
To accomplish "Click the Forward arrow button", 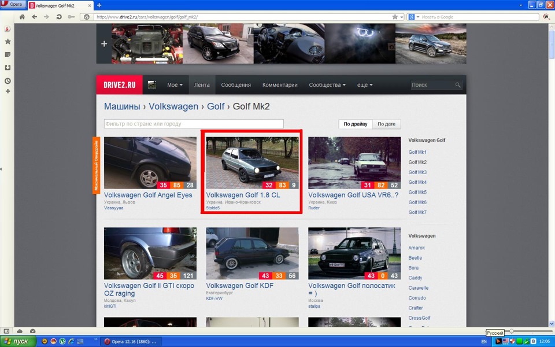I will 46,17.
